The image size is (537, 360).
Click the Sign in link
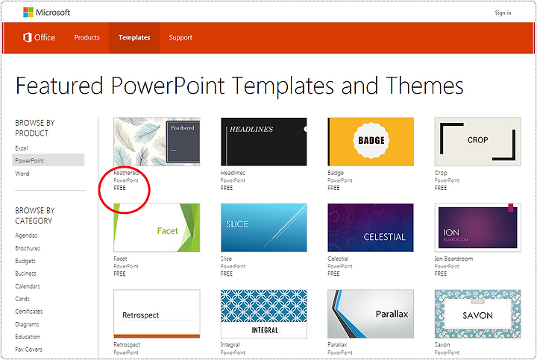[x=503, y=13]
